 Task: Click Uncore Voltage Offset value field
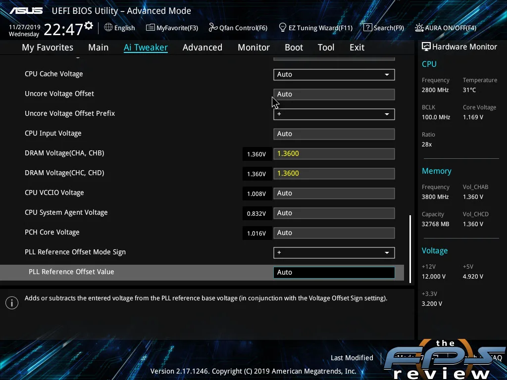tap(334, 95)
